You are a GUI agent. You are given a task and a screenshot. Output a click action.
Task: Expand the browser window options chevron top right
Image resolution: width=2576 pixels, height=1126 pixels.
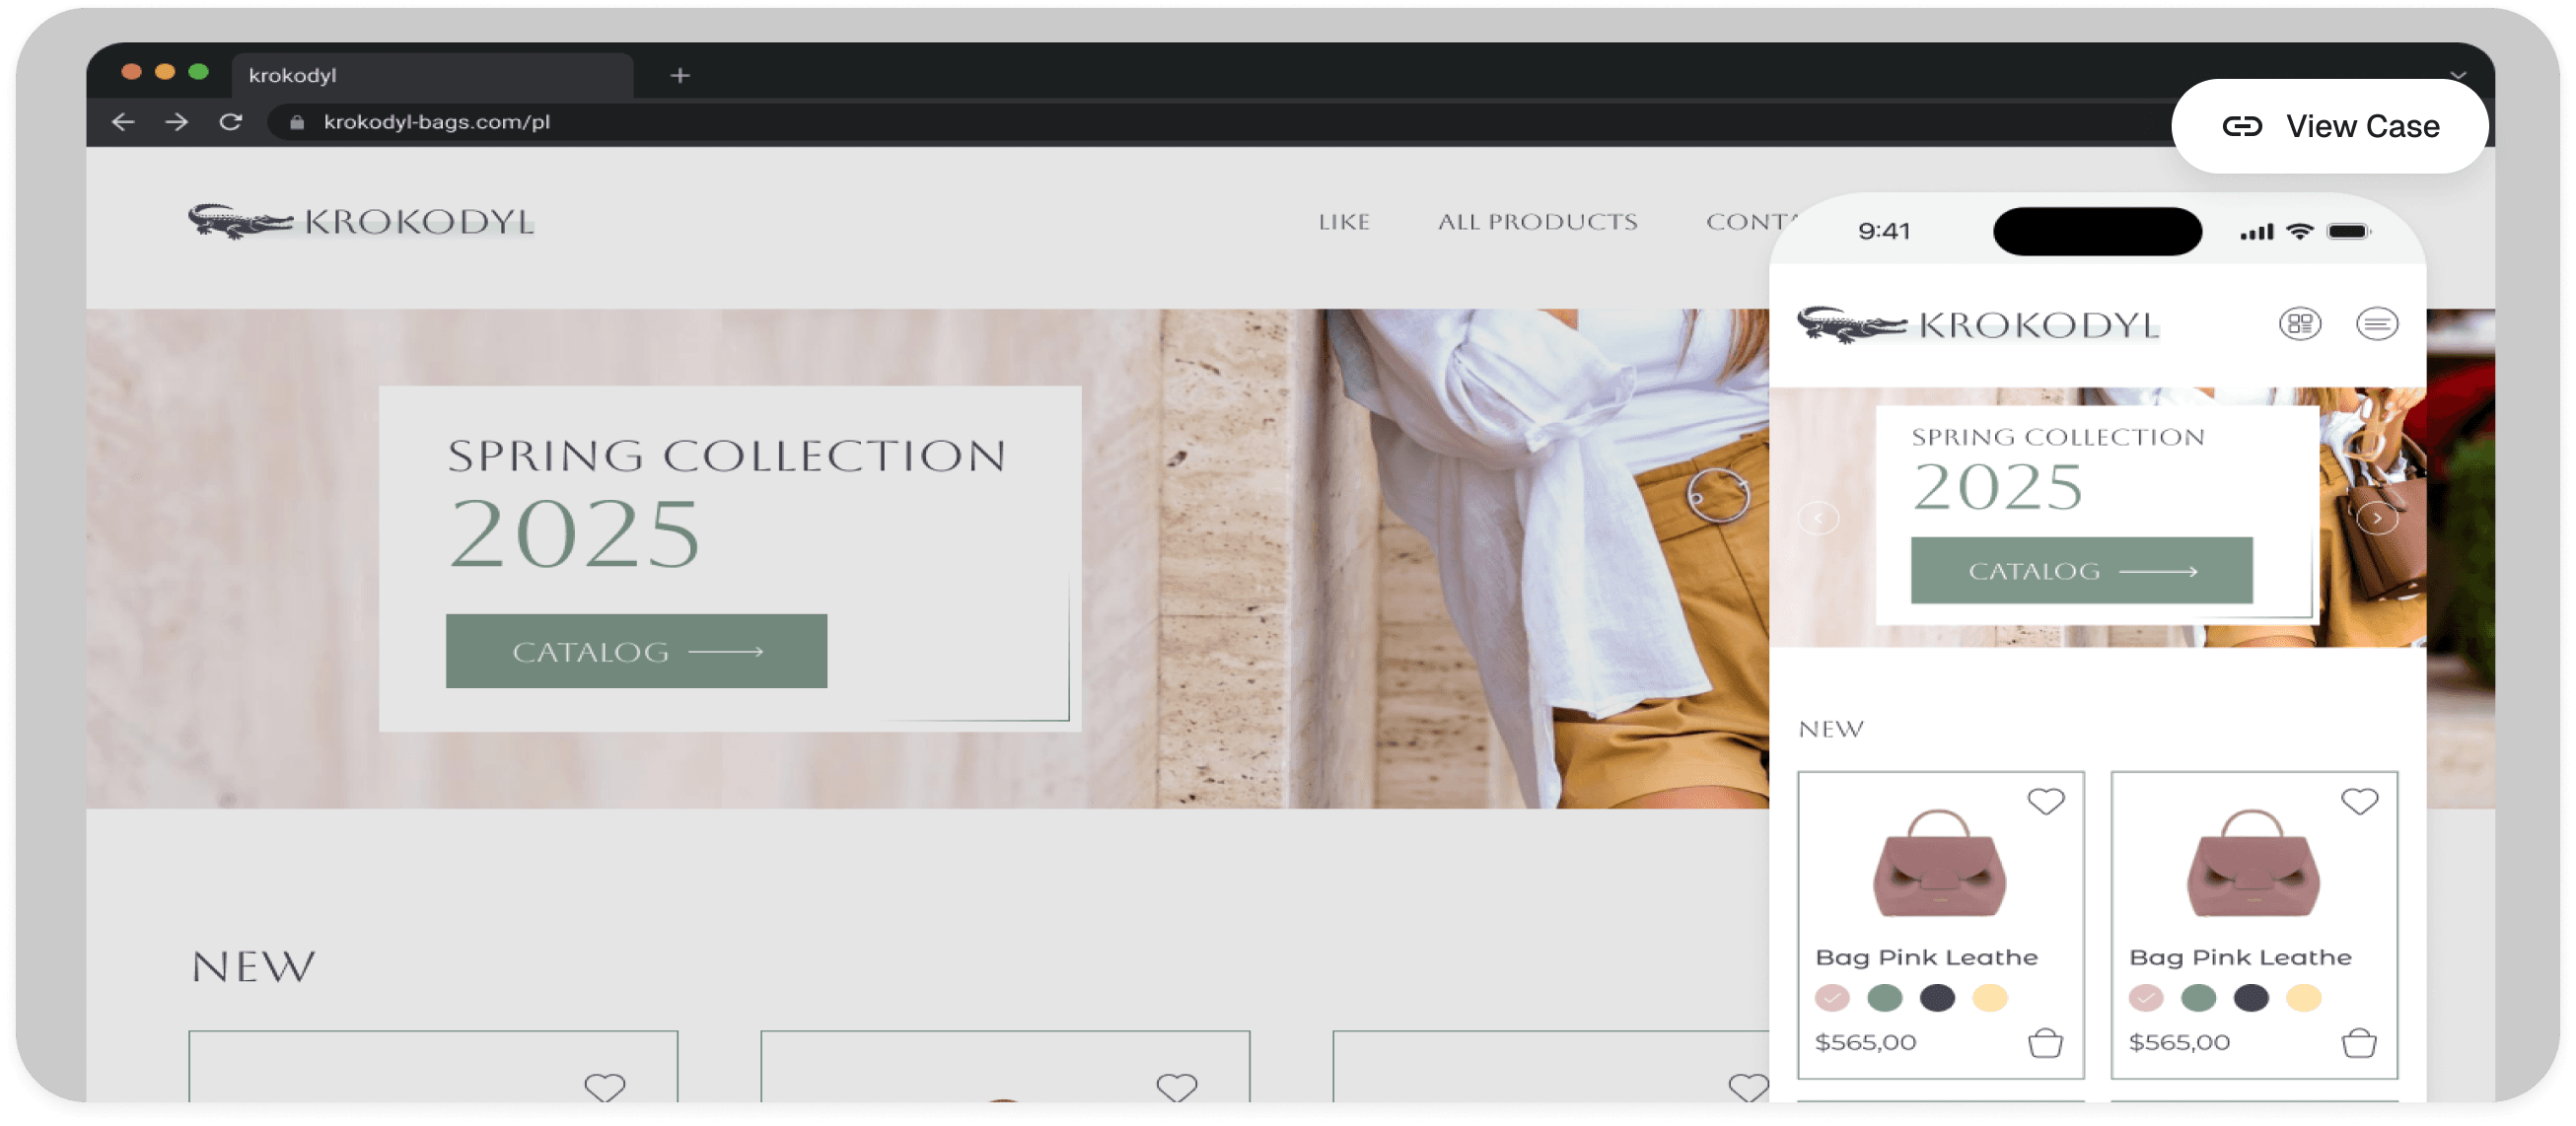click(2459, 75)
